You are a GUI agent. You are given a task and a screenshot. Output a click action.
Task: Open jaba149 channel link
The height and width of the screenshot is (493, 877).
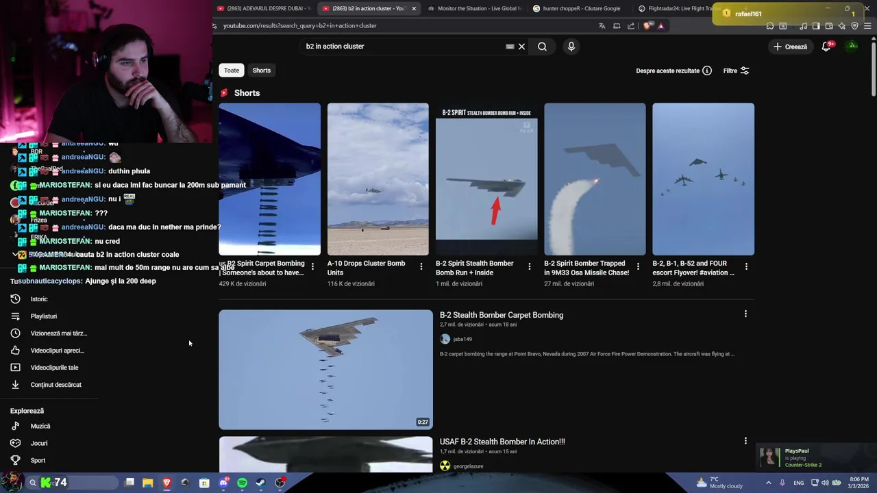(x=462, y=339)
